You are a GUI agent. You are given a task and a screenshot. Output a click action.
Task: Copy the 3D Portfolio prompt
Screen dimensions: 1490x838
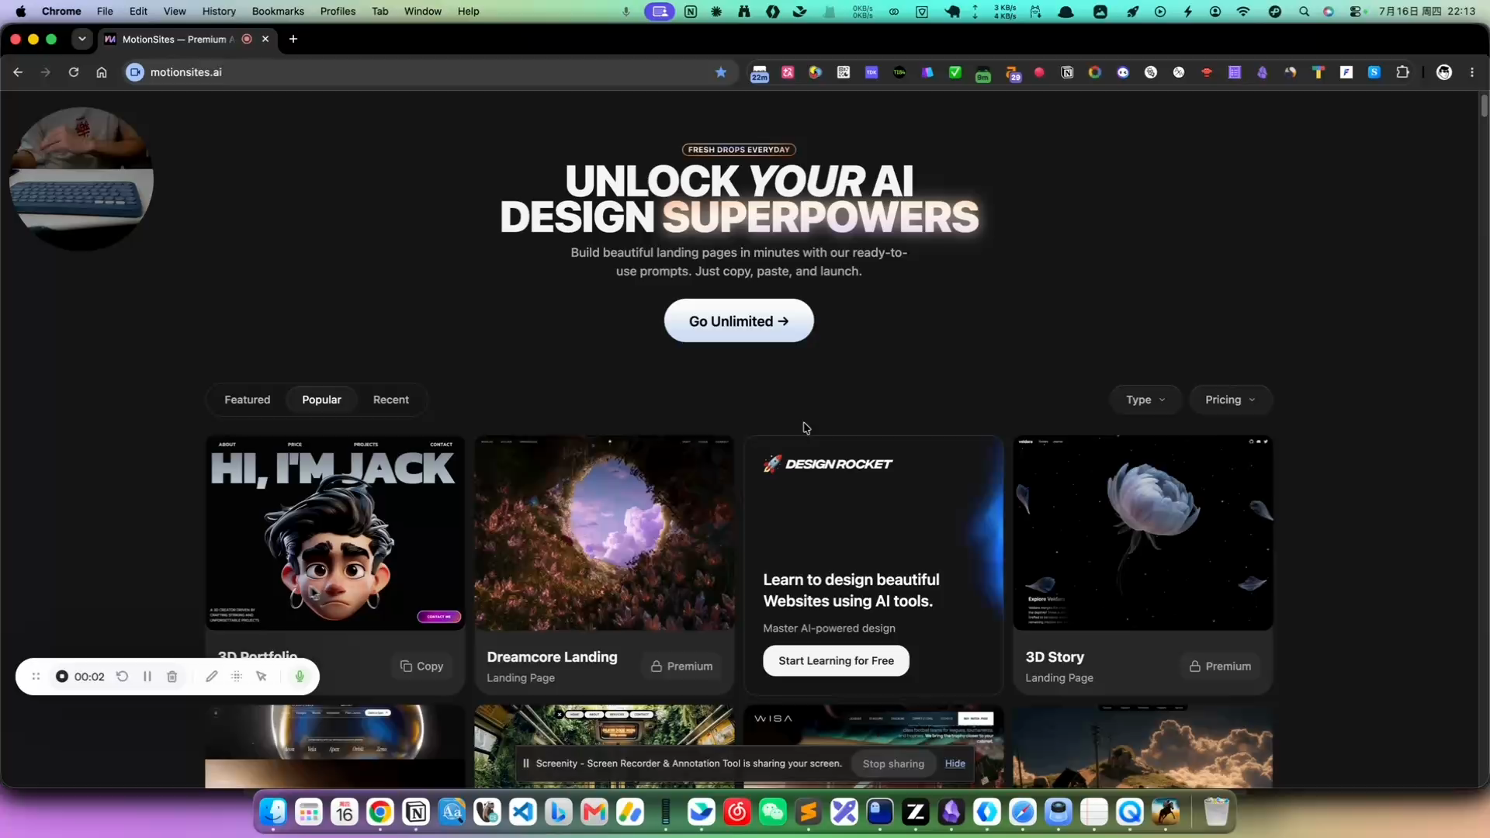tap(421, 667)
